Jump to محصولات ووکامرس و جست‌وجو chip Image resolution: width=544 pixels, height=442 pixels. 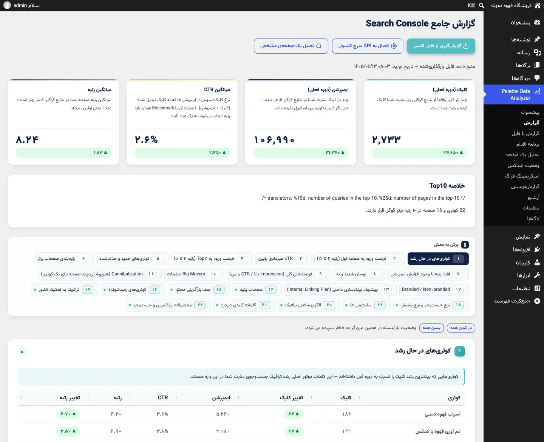click(168, 305)
